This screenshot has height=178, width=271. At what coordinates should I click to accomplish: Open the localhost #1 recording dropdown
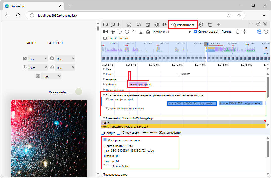[172, 32]
